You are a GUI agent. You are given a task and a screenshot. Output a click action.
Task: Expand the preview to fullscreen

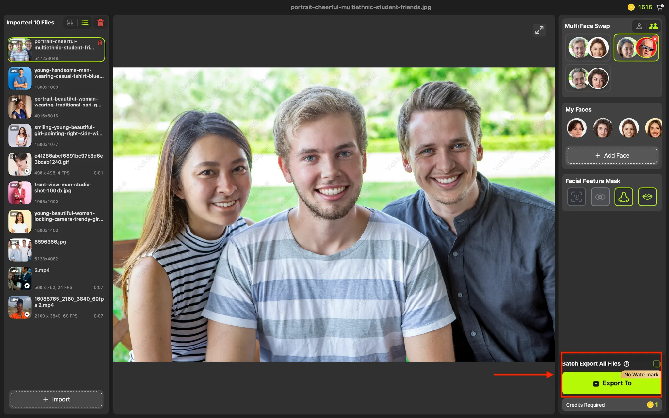(539, 30)
